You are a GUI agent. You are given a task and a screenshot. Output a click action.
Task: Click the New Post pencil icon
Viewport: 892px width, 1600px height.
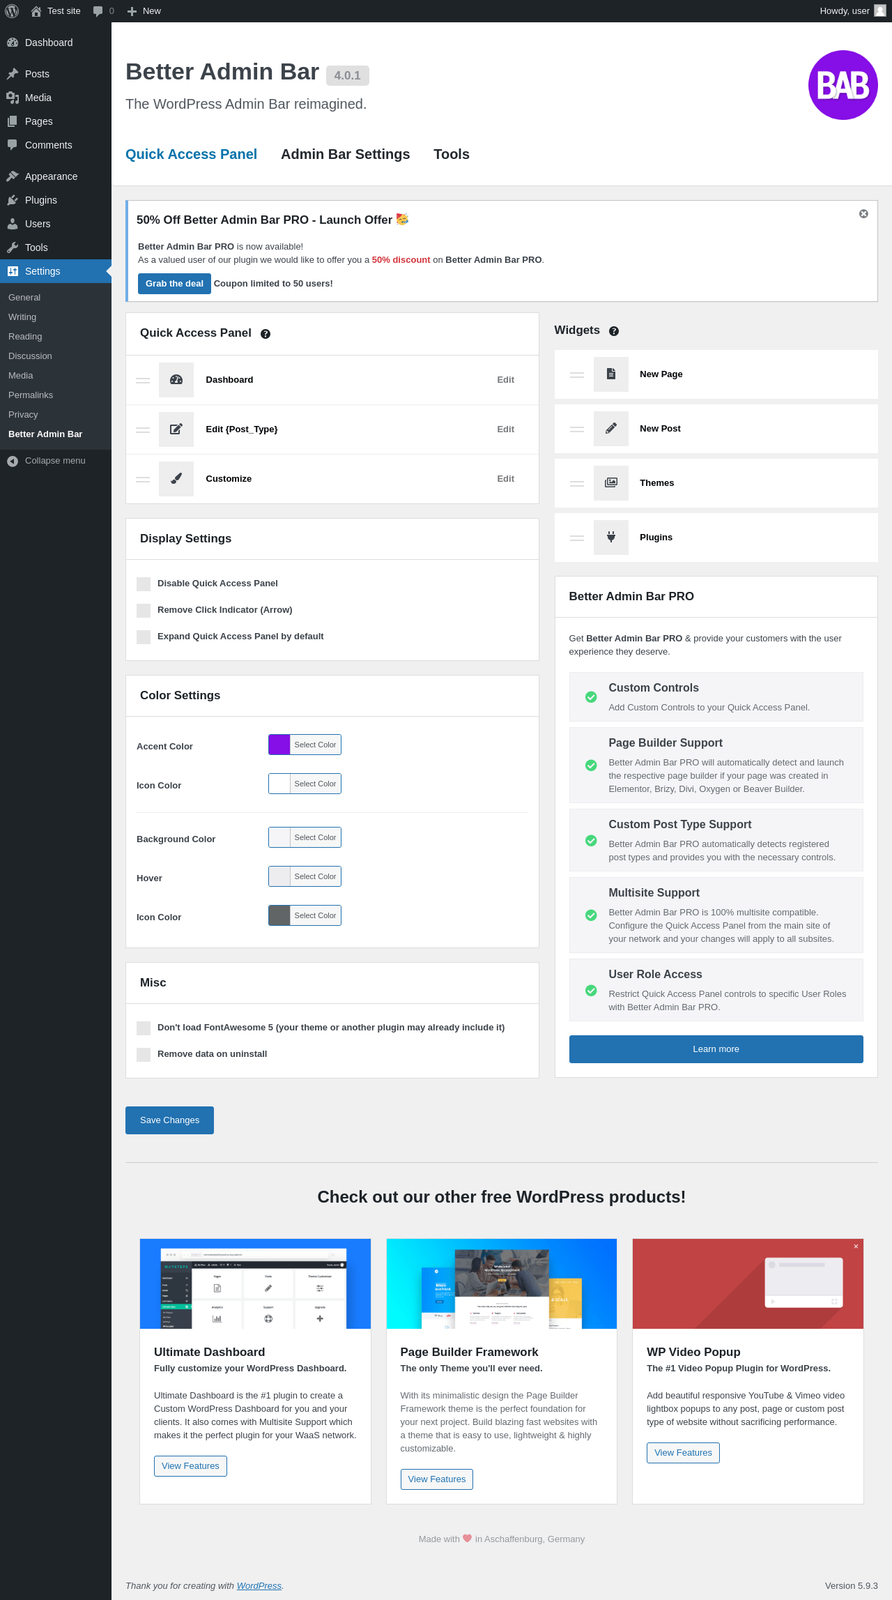(x=611, y=429)
